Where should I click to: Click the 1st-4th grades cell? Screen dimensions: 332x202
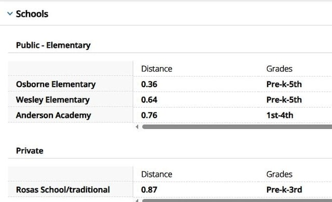280,115
